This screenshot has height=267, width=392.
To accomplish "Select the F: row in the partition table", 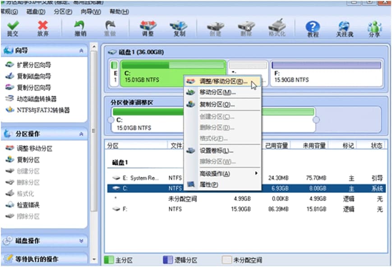I will pos(246,209).
